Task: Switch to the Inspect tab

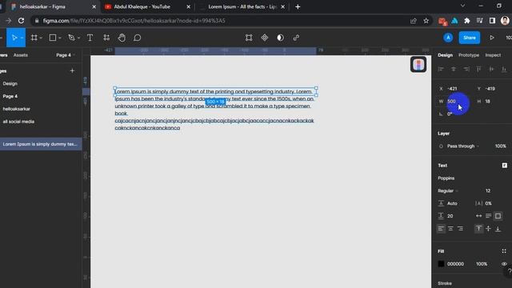Action: coord(493,55)
